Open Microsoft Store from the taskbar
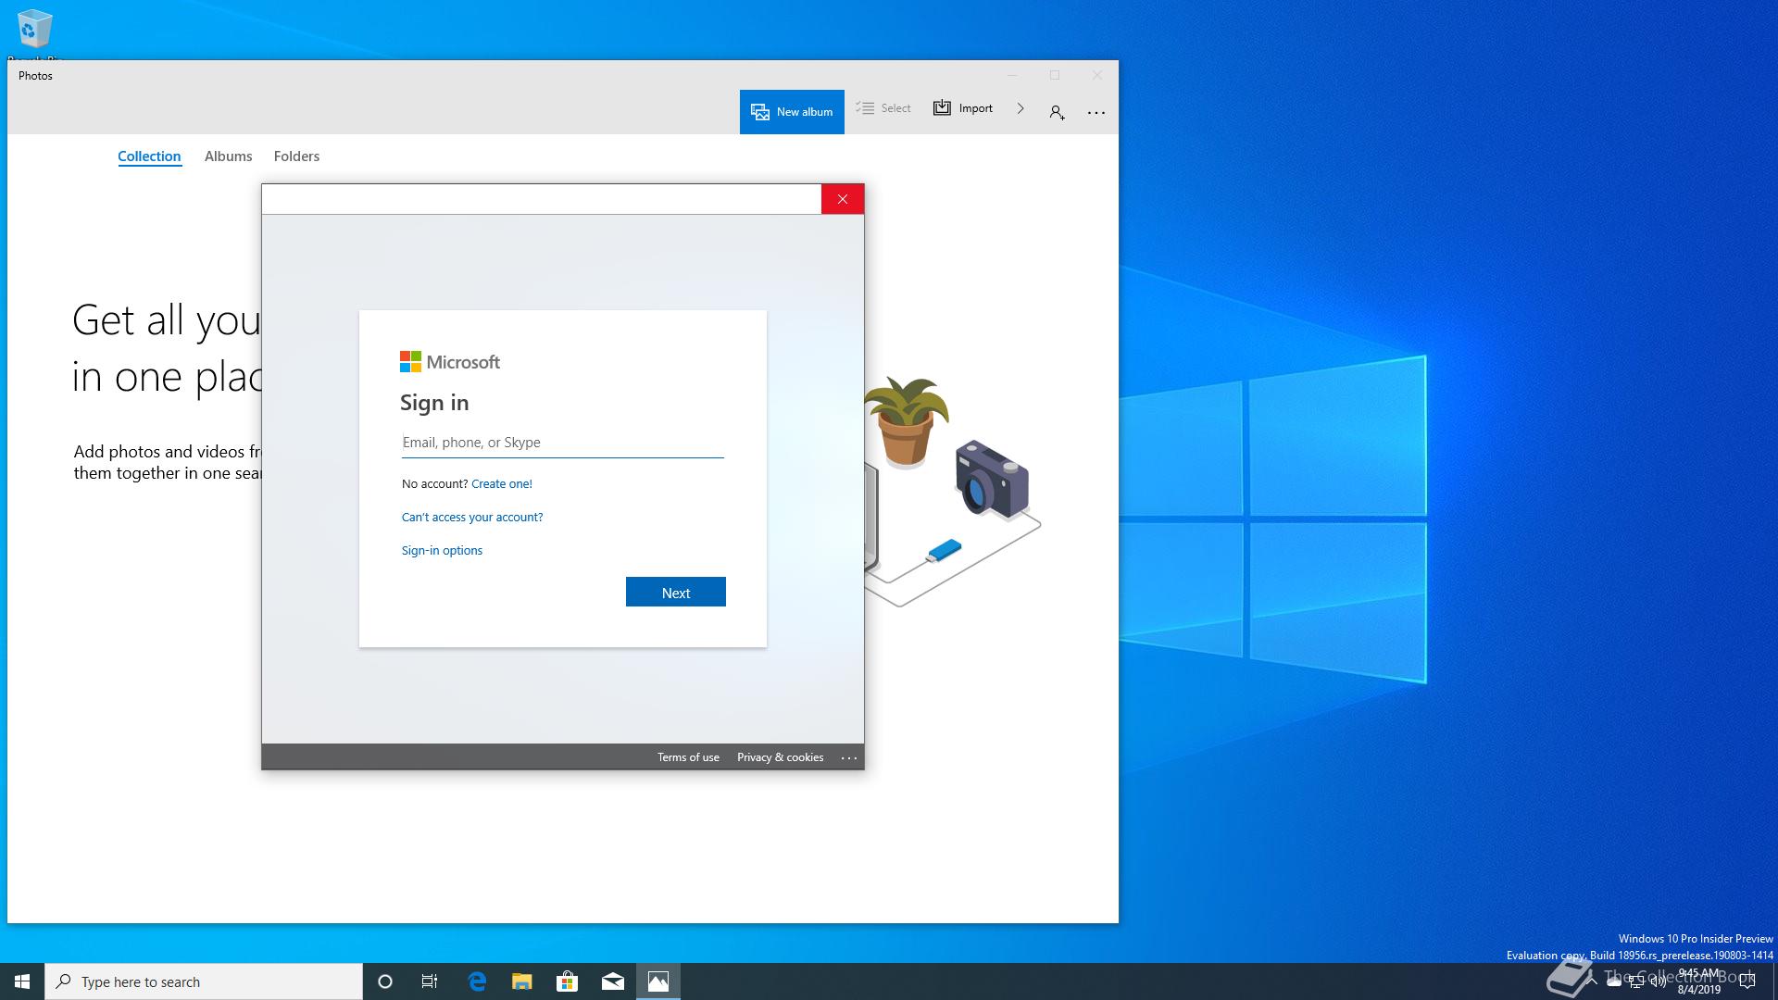1778x1000 pixels. (x=568, y=981)
